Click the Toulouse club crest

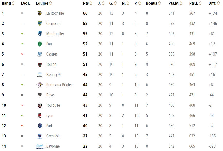[x=40, y=105]
